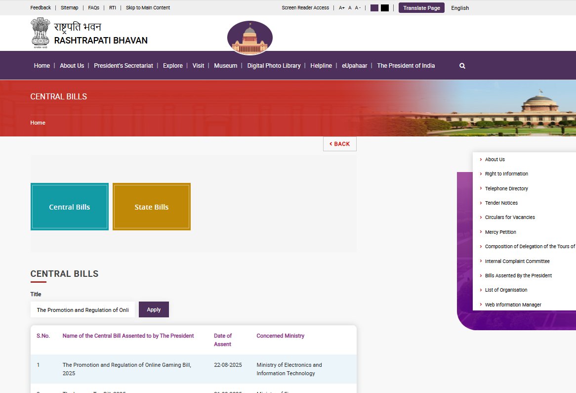
Task: Open Explore menu
Action: click(173, 65)
